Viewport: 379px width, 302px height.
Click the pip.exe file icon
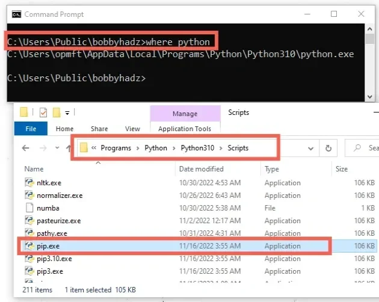tap(29, 245)
